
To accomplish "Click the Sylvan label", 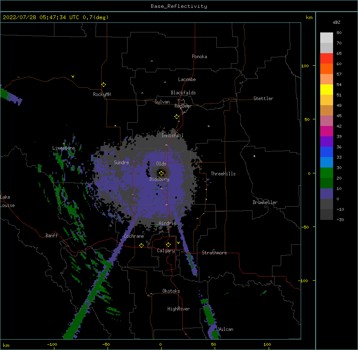I will [162, 102].
